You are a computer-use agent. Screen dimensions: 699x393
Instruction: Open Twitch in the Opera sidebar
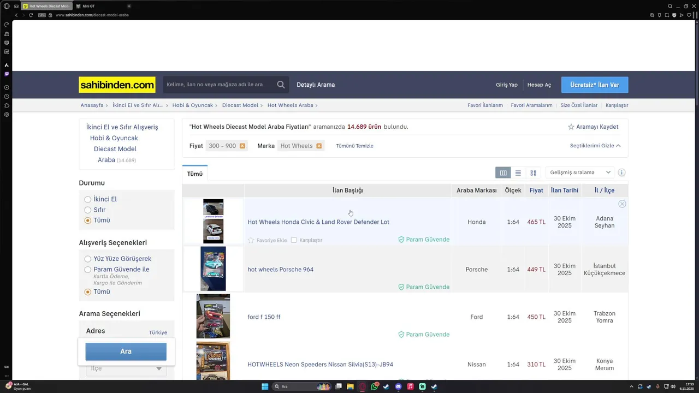7,74
